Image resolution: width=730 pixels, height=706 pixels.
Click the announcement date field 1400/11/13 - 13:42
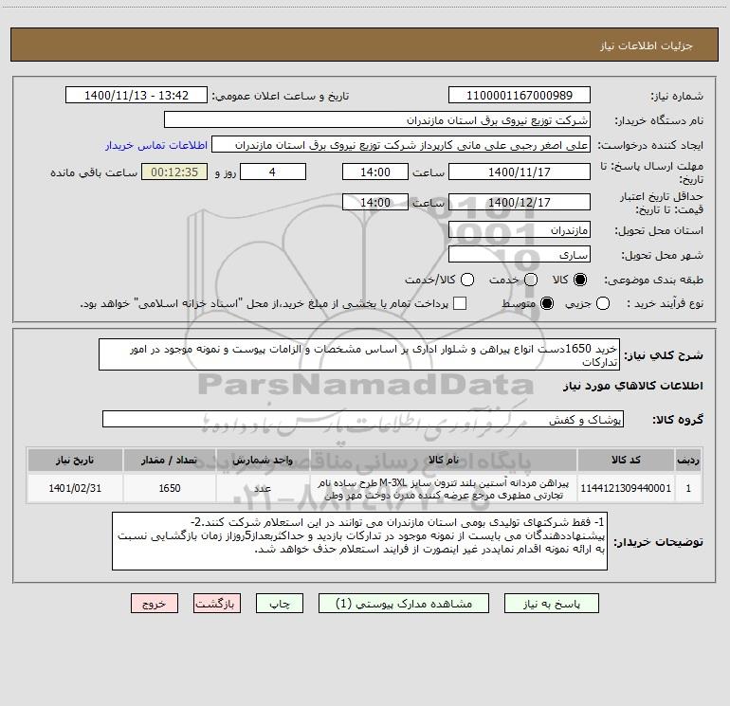[x=137, y=96]
